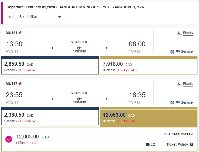Open the Ticket Policy text link
This screenshot has height=152, width=199.
tap(177, 144)
